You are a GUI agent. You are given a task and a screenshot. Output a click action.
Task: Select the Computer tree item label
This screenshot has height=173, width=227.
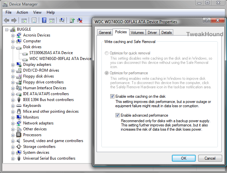pos(32,41)
